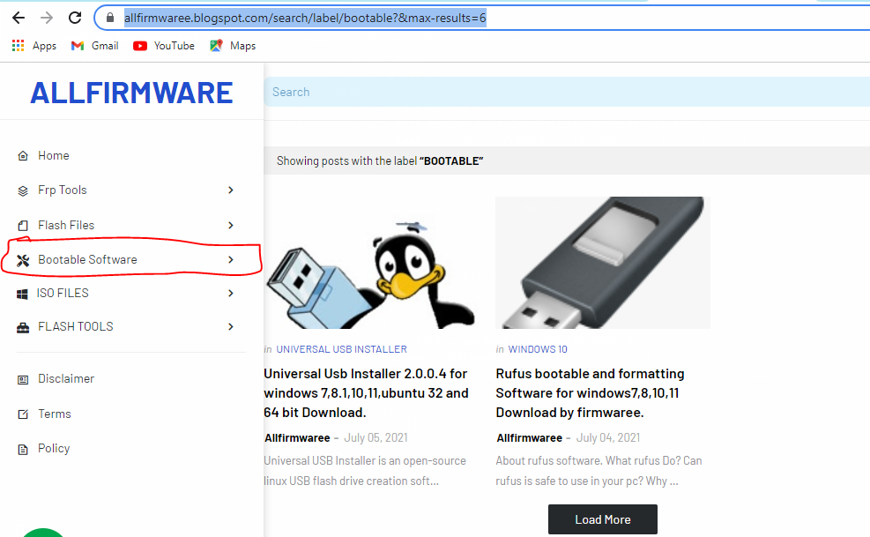Screen dimensions: 870x537
Task: Open the Universal Usb Installer 2.0.0.4 post title
Action: [366, 393]
